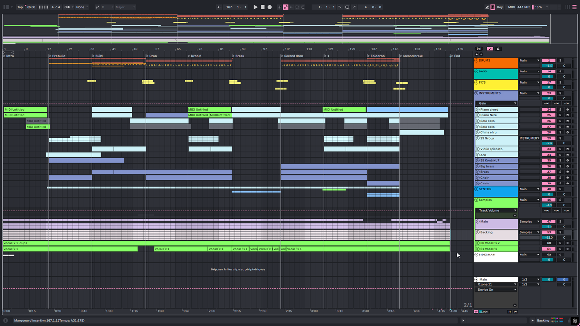
Task: Unfold the Piano chord track
Action: point(478,110)
